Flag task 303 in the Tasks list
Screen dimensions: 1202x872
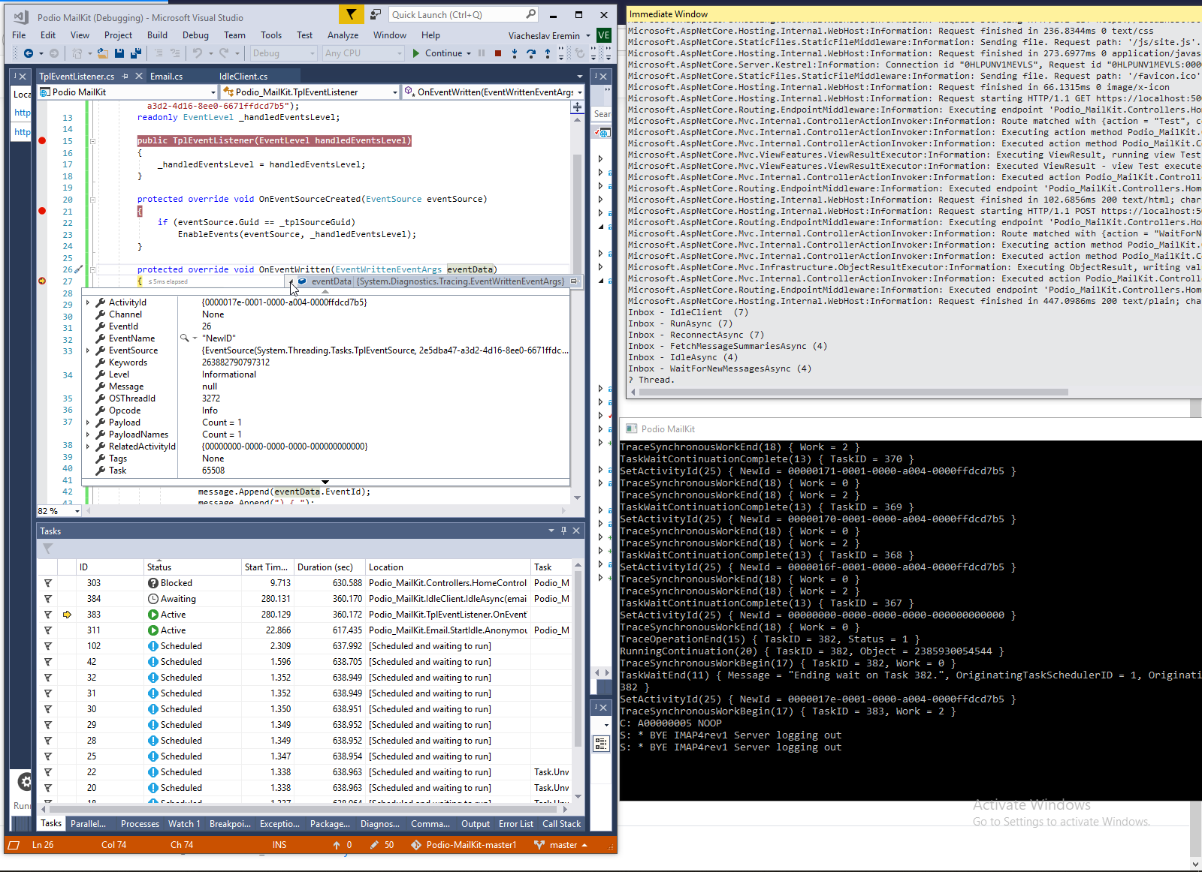tap(48, 583)
